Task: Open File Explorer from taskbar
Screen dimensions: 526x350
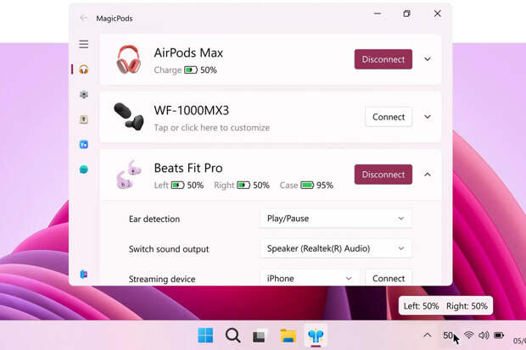Action: pos(288,336)
